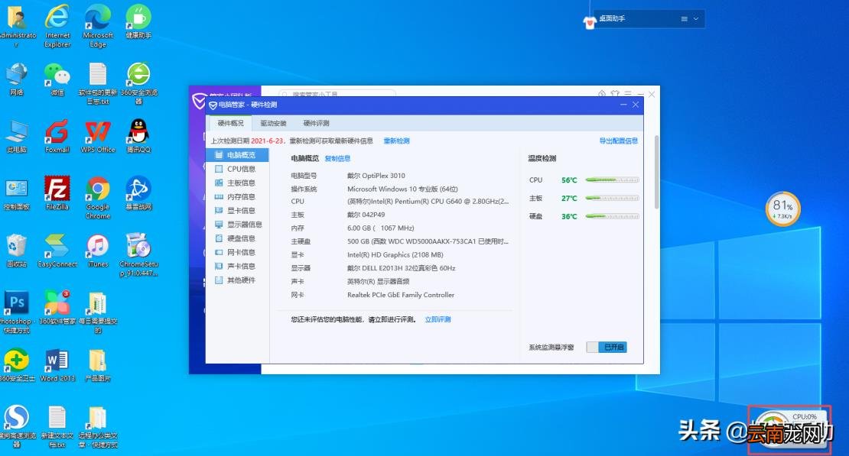Select the 360安全卫士 desktop icon
The width and height of the screenshot is (849, 456).
17,365
